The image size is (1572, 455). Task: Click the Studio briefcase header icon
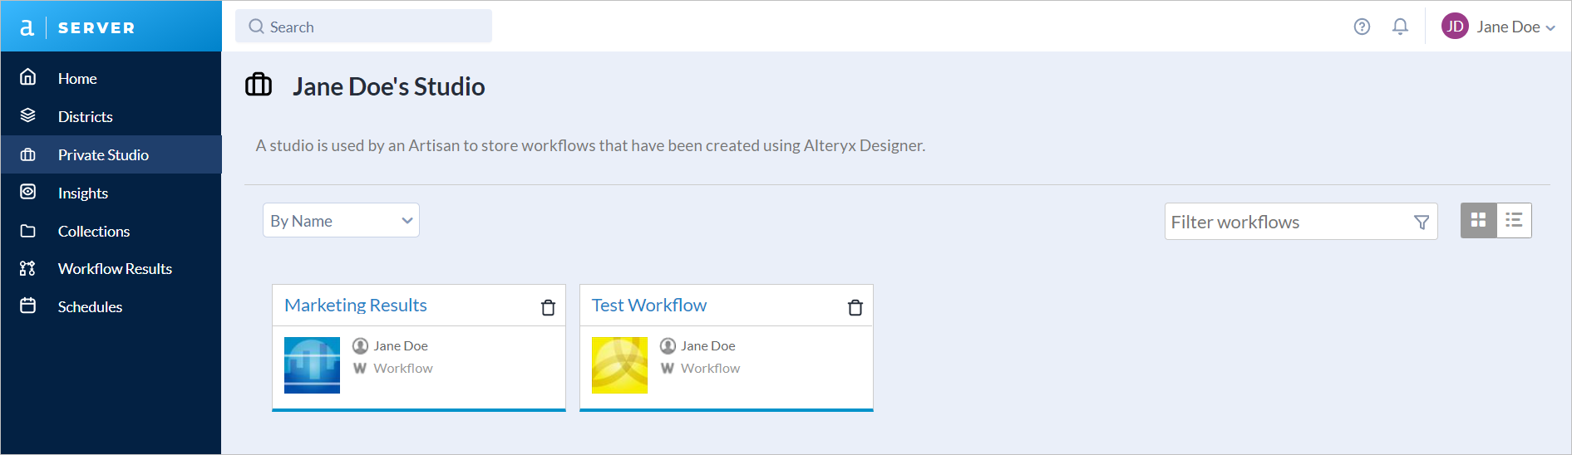click(x=259, y=85)
